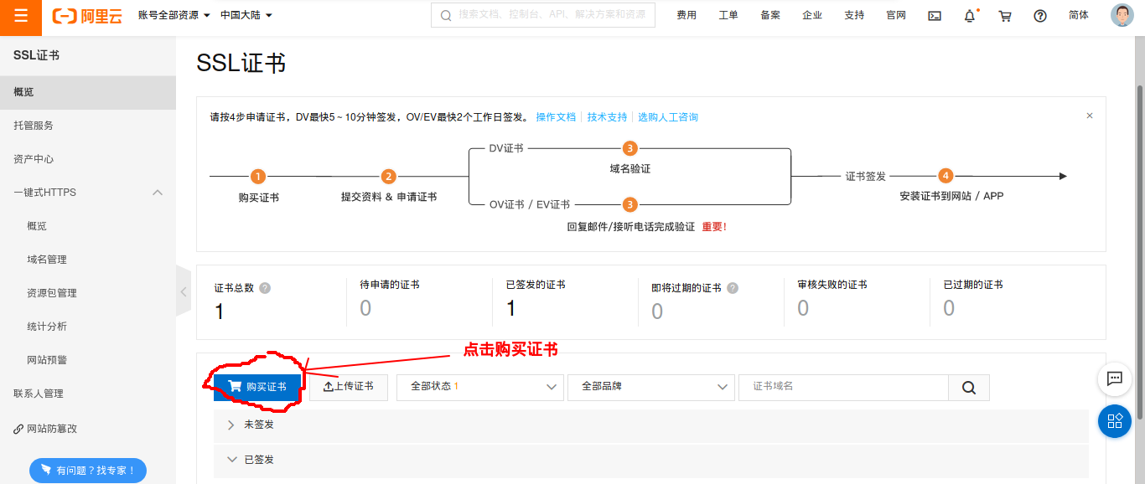Click 备案 in the top bar
The width and height of the screenshot is (1145, 484).
770,16
